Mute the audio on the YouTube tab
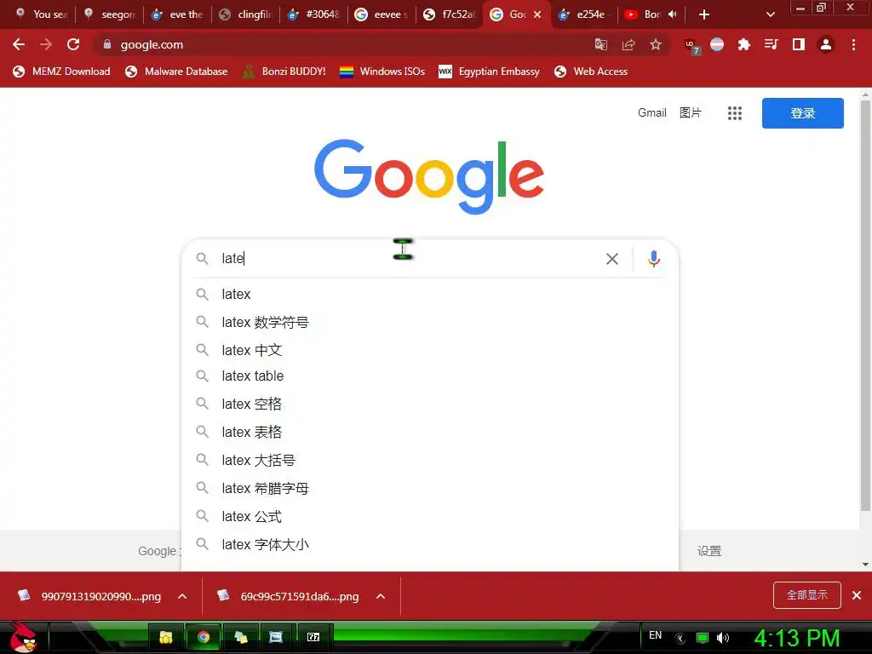This screenshot has height=654, width=872. tap(673, 14)
